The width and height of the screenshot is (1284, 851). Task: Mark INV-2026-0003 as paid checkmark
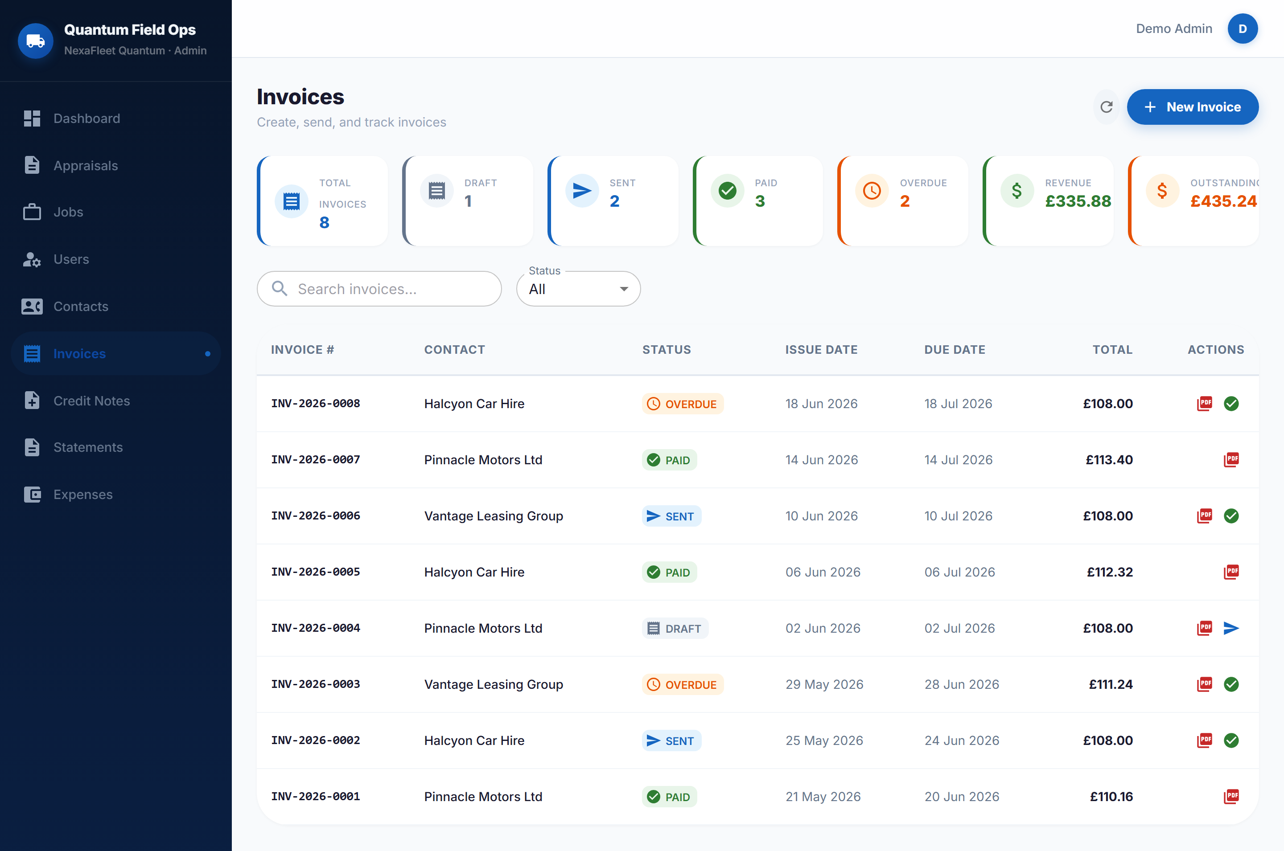click(1231, 684)
